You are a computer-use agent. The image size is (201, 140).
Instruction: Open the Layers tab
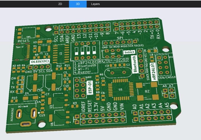coord(95,4)
